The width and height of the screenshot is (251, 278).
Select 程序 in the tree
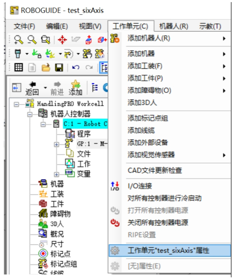coord(84,134)
